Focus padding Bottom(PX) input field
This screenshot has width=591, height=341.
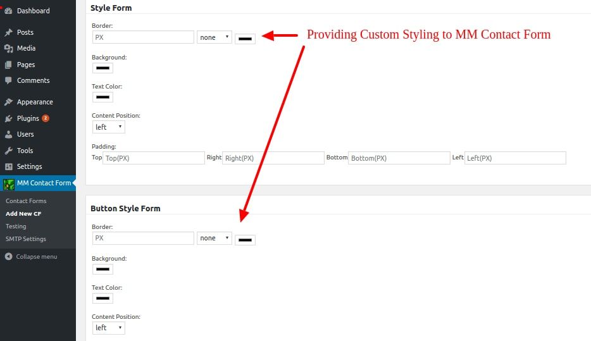pyautogui.click(x=399, y=158)
